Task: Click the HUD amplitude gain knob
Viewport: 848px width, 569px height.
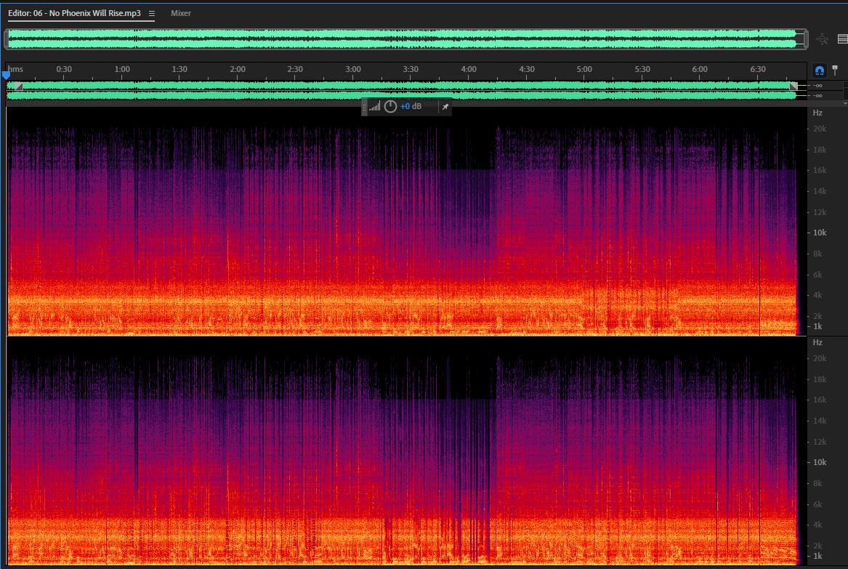Action: point(390,107)
